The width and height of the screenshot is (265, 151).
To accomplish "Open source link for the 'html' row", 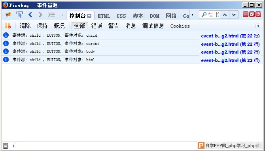I will coord(230,60).
